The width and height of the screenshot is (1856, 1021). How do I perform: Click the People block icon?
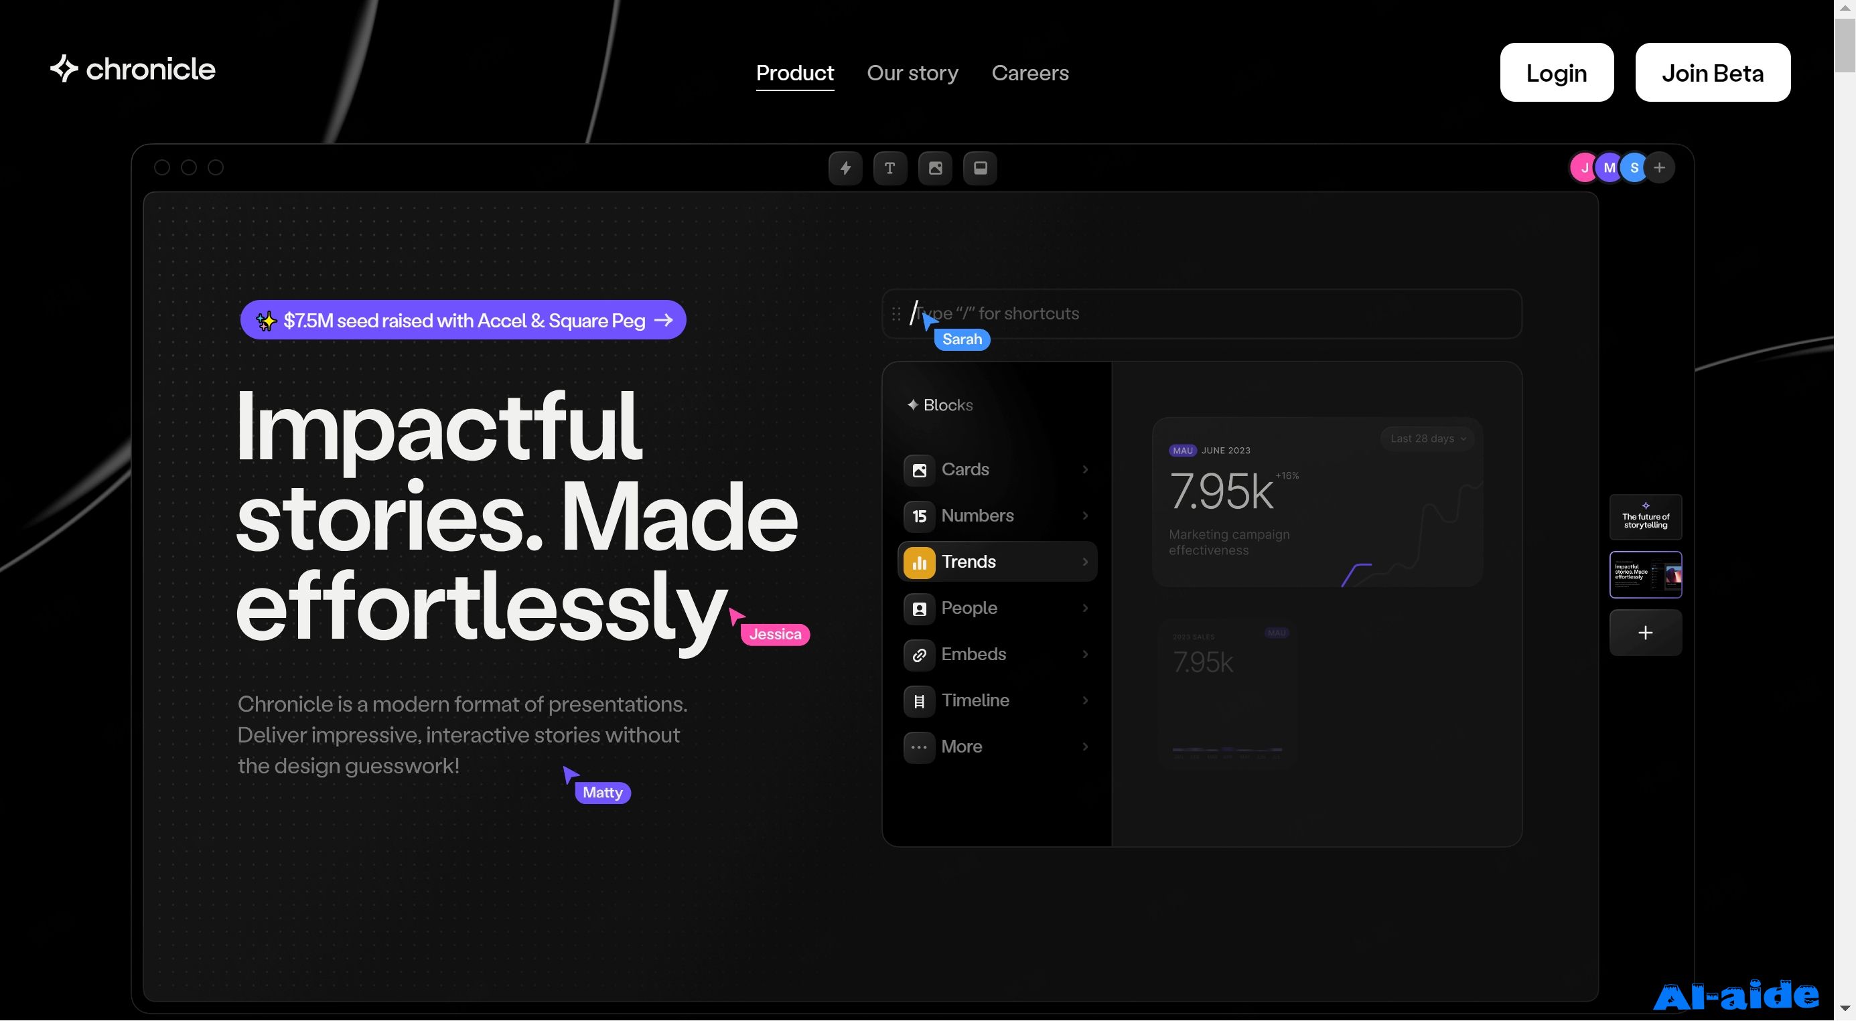click(x=920, y=609)
